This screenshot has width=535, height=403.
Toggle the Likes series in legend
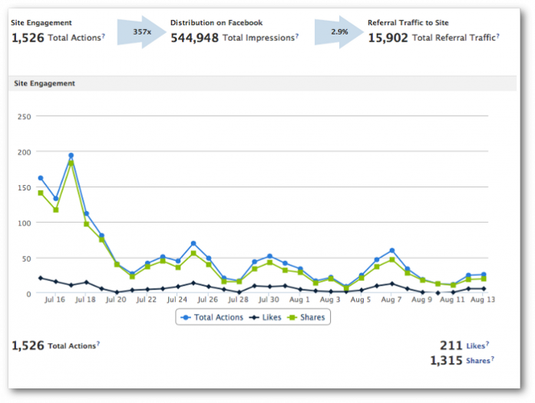(x=266, y=317)
